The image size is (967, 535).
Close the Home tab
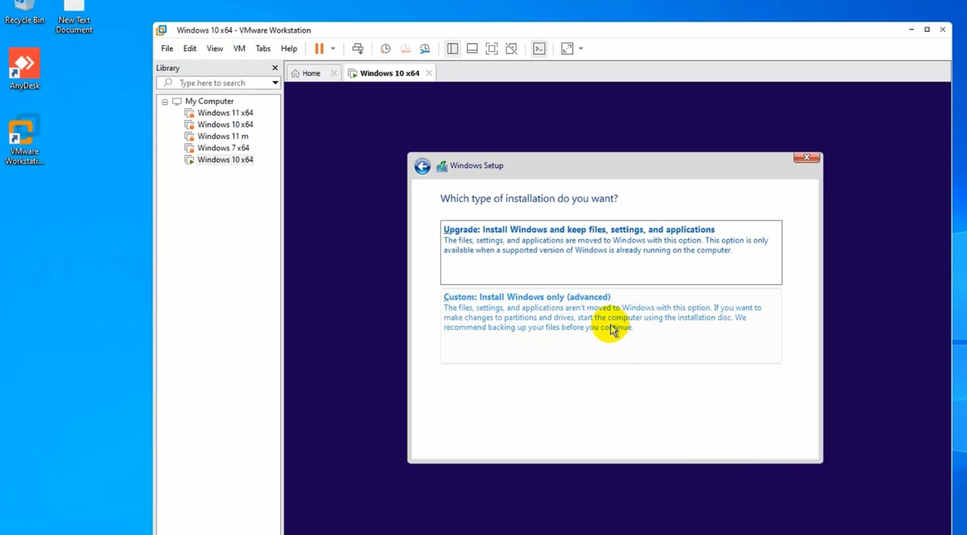pos(334,73)
